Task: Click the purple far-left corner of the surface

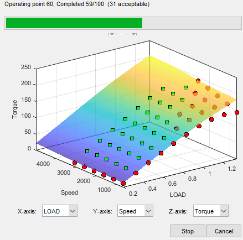Action: 37,143
